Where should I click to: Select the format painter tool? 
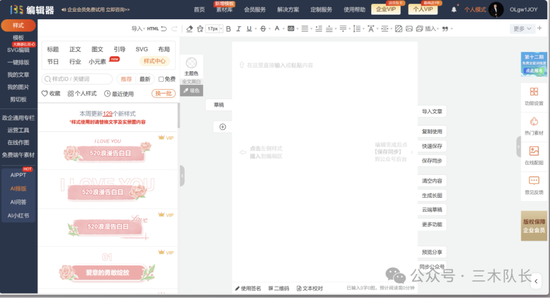coord(200,28)
